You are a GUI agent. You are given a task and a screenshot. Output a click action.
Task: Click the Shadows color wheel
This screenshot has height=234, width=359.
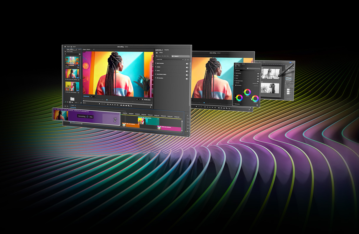pyautogui.click(x=239, y=97)
